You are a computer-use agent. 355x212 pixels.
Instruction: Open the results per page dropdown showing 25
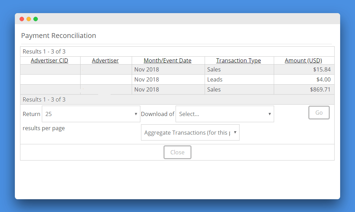91,114
